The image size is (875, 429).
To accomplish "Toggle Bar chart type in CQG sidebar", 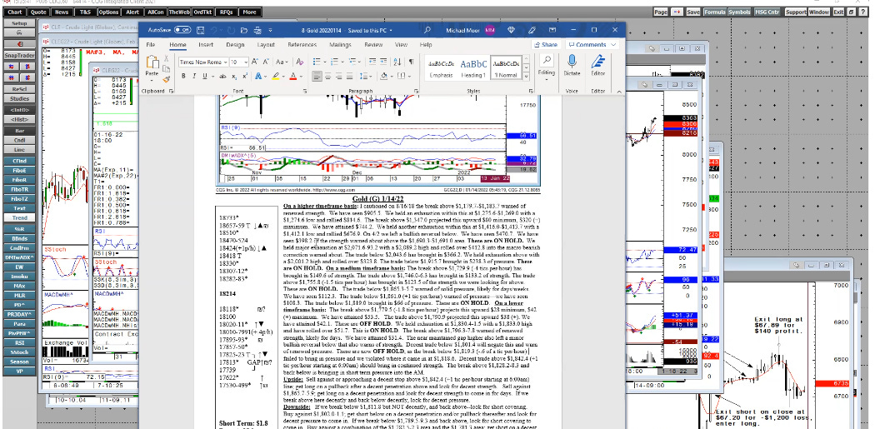I will click(x=19, y=131).
